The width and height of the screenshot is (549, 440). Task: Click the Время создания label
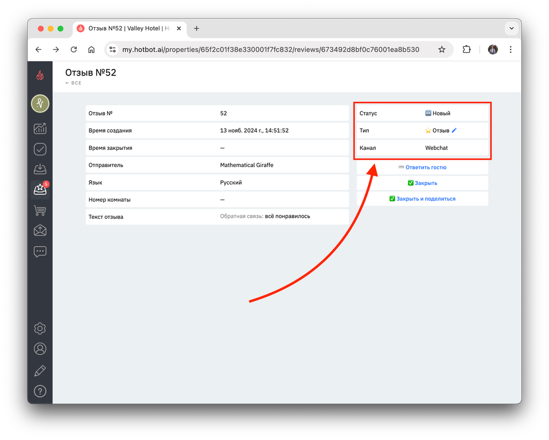click(x=110, y=131)
